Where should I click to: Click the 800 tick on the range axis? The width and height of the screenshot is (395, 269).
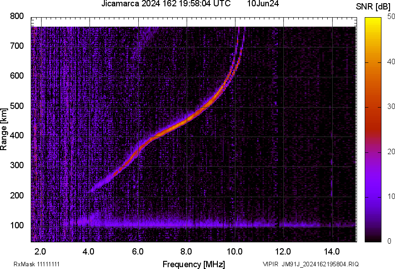point(17,16)
